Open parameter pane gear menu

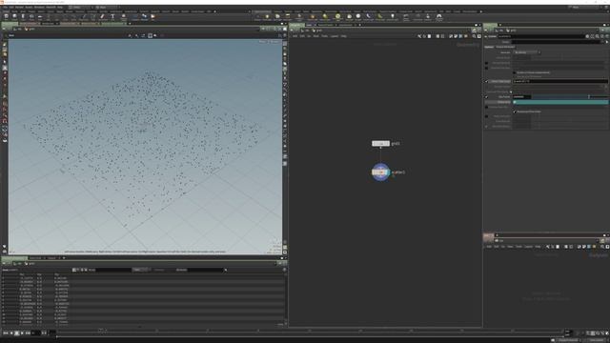587,36
